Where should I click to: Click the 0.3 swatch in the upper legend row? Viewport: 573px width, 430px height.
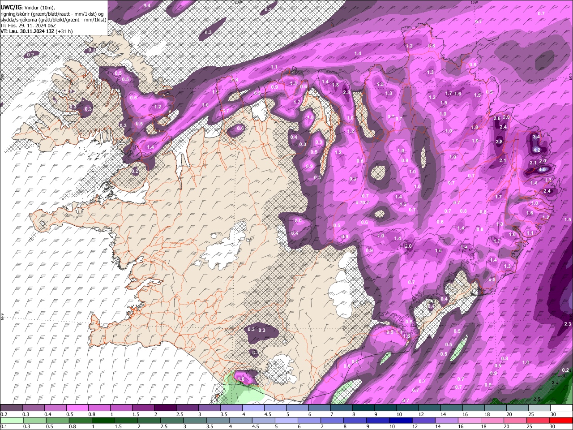pyautogui.click(x=33, y=408)
